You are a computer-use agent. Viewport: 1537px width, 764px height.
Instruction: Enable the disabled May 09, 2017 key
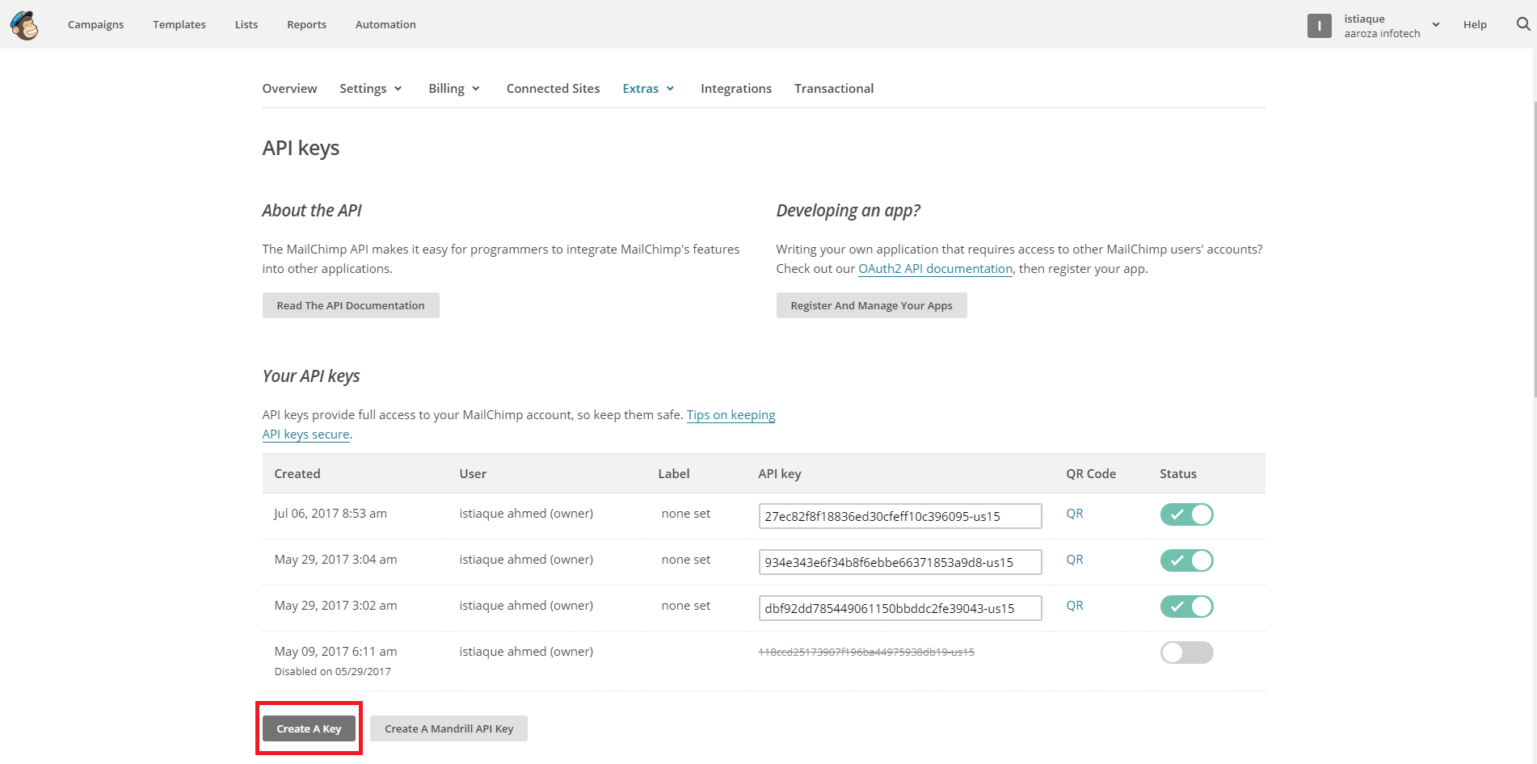pos(1186,653)
